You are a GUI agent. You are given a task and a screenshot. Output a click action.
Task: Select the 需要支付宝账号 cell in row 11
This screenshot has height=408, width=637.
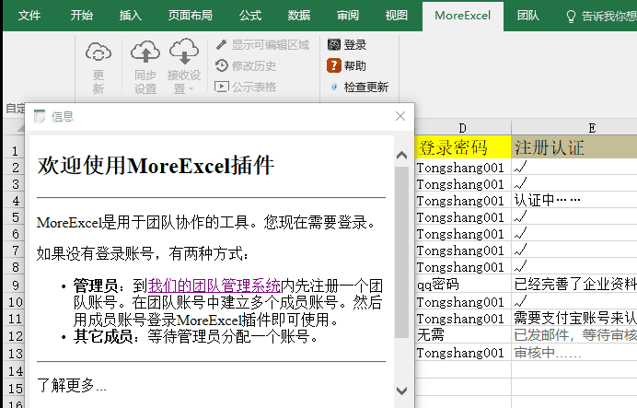coord(574,318)
